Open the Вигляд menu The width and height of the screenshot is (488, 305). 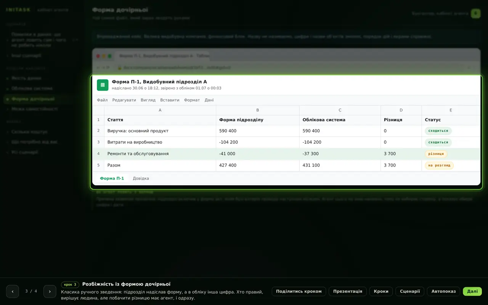coord(148,100)
